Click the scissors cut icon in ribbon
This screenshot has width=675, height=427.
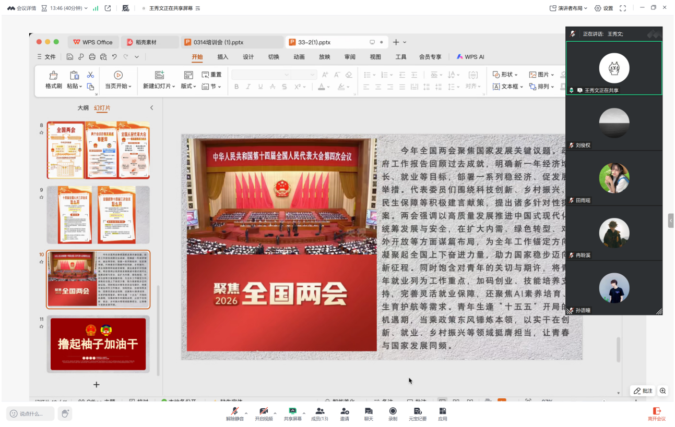point(90,75)
